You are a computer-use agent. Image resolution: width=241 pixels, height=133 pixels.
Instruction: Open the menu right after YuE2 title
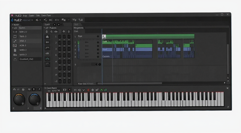(25, 16)
